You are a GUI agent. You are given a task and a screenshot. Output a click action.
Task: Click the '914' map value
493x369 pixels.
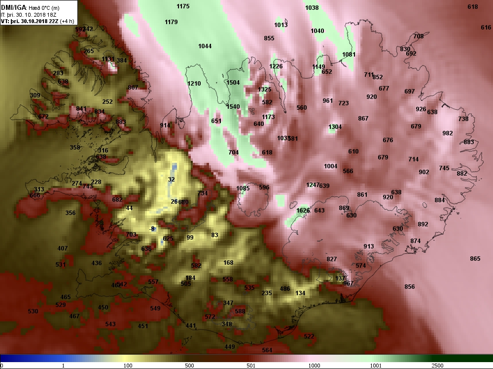(x=165, y=125)
